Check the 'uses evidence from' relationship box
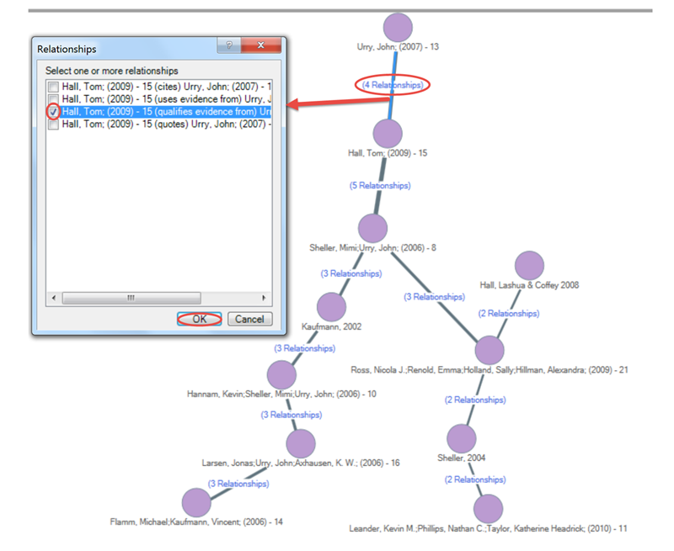Viewport: 674px width, 551px height. (54, 99)
